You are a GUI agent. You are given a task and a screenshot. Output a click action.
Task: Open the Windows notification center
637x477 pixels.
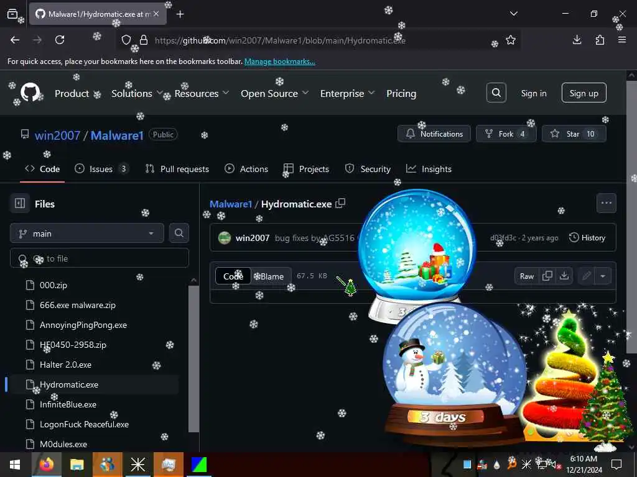[x=616, y=464]
